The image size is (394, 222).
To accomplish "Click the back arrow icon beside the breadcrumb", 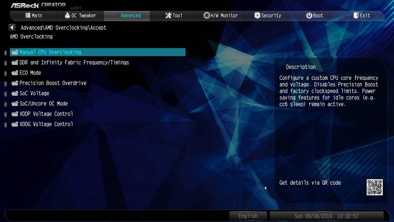I will pyautogui.click(x=12, y=28).
